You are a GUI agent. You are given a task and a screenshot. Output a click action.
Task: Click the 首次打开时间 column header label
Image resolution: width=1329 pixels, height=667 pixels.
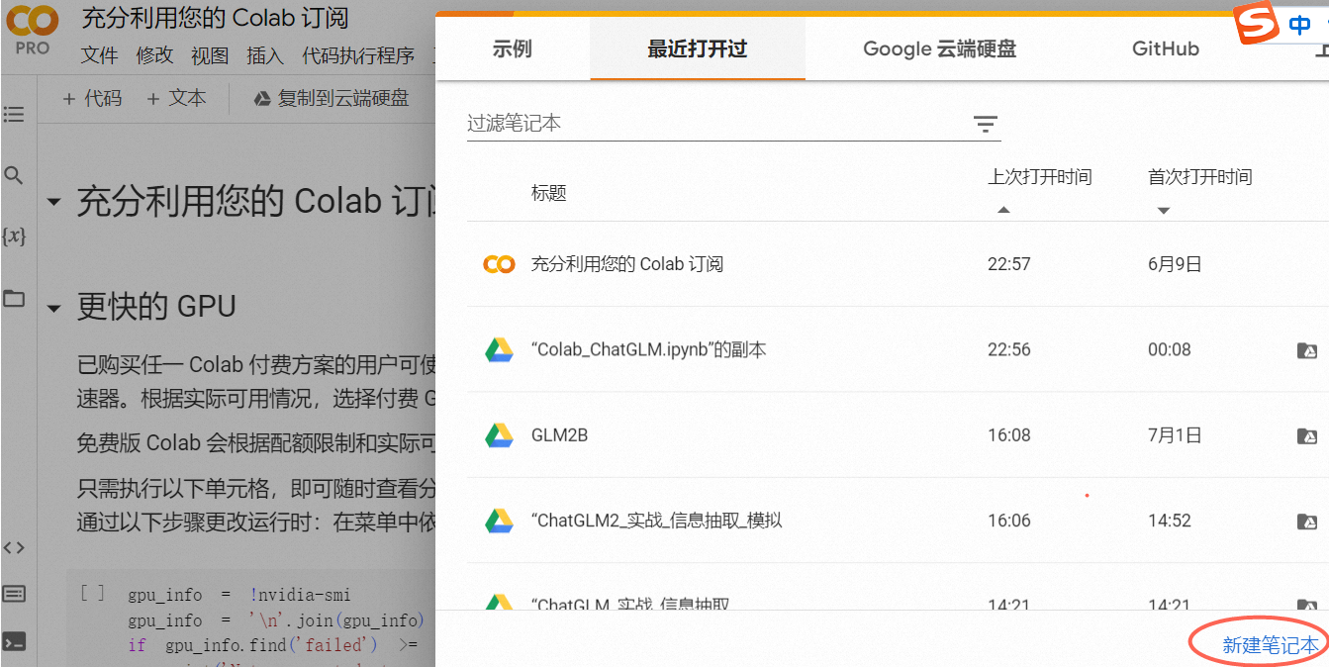click(1200, 177)
